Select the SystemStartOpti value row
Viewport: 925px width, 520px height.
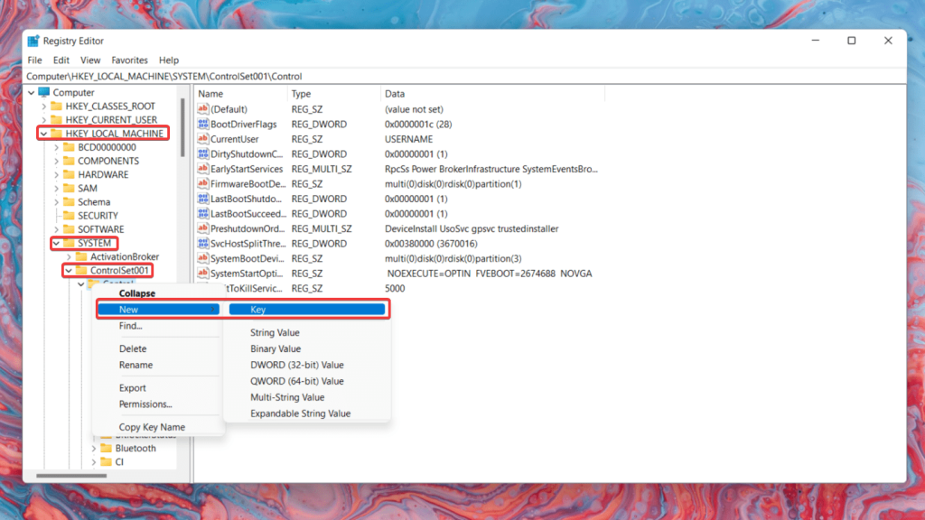tap(253, 273)
